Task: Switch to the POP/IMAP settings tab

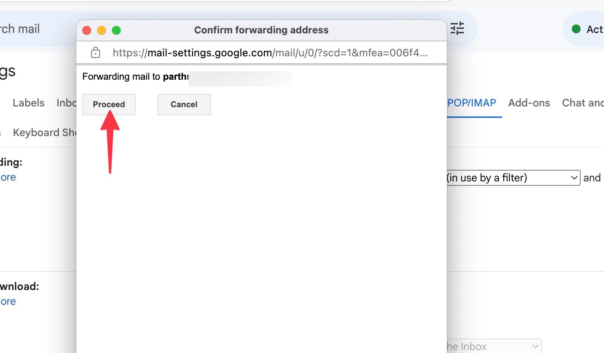Action: (471, 103)
